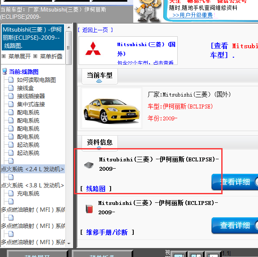Select tree item 如何读取电路图
Viewport: 258px width, 257px height.
tap(36, 80)
